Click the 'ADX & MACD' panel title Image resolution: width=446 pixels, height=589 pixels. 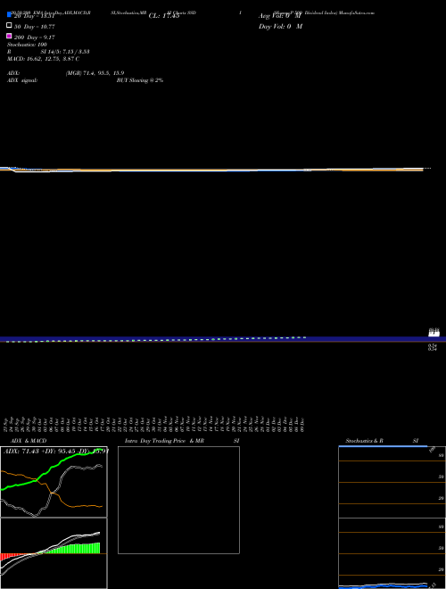[29, 441]
